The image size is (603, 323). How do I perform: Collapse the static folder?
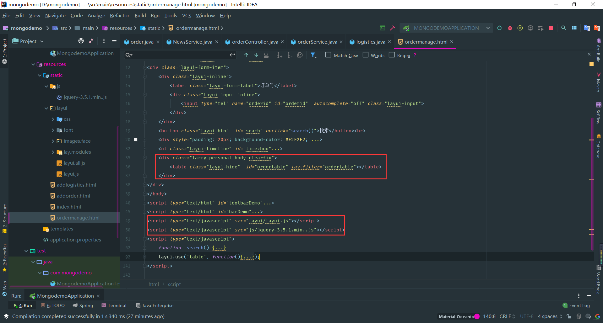[40, 75]
